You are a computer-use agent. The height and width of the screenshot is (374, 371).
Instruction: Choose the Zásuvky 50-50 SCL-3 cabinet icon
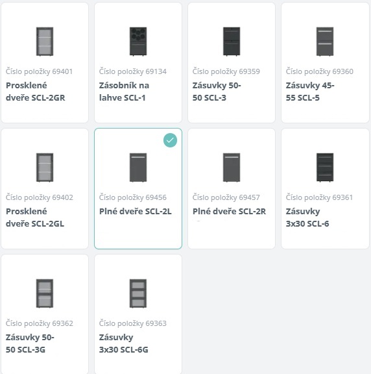(232, 42)
